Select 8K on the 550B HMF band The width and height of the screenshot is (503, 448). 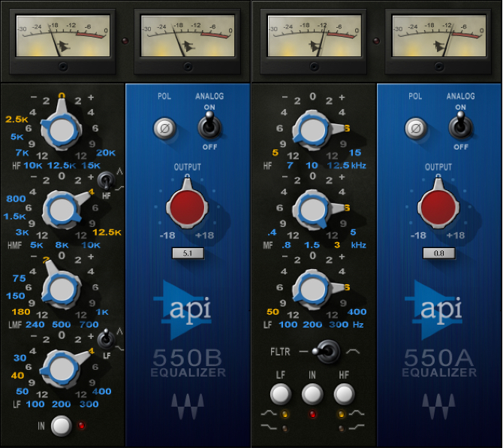click(62, 245)
